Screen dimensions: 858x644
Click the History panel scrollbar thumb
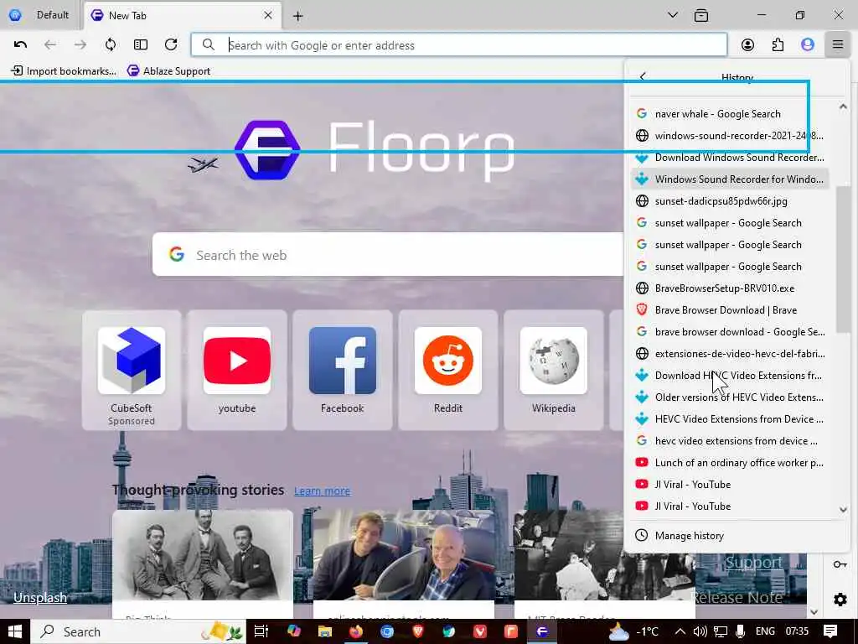point(843,257)
